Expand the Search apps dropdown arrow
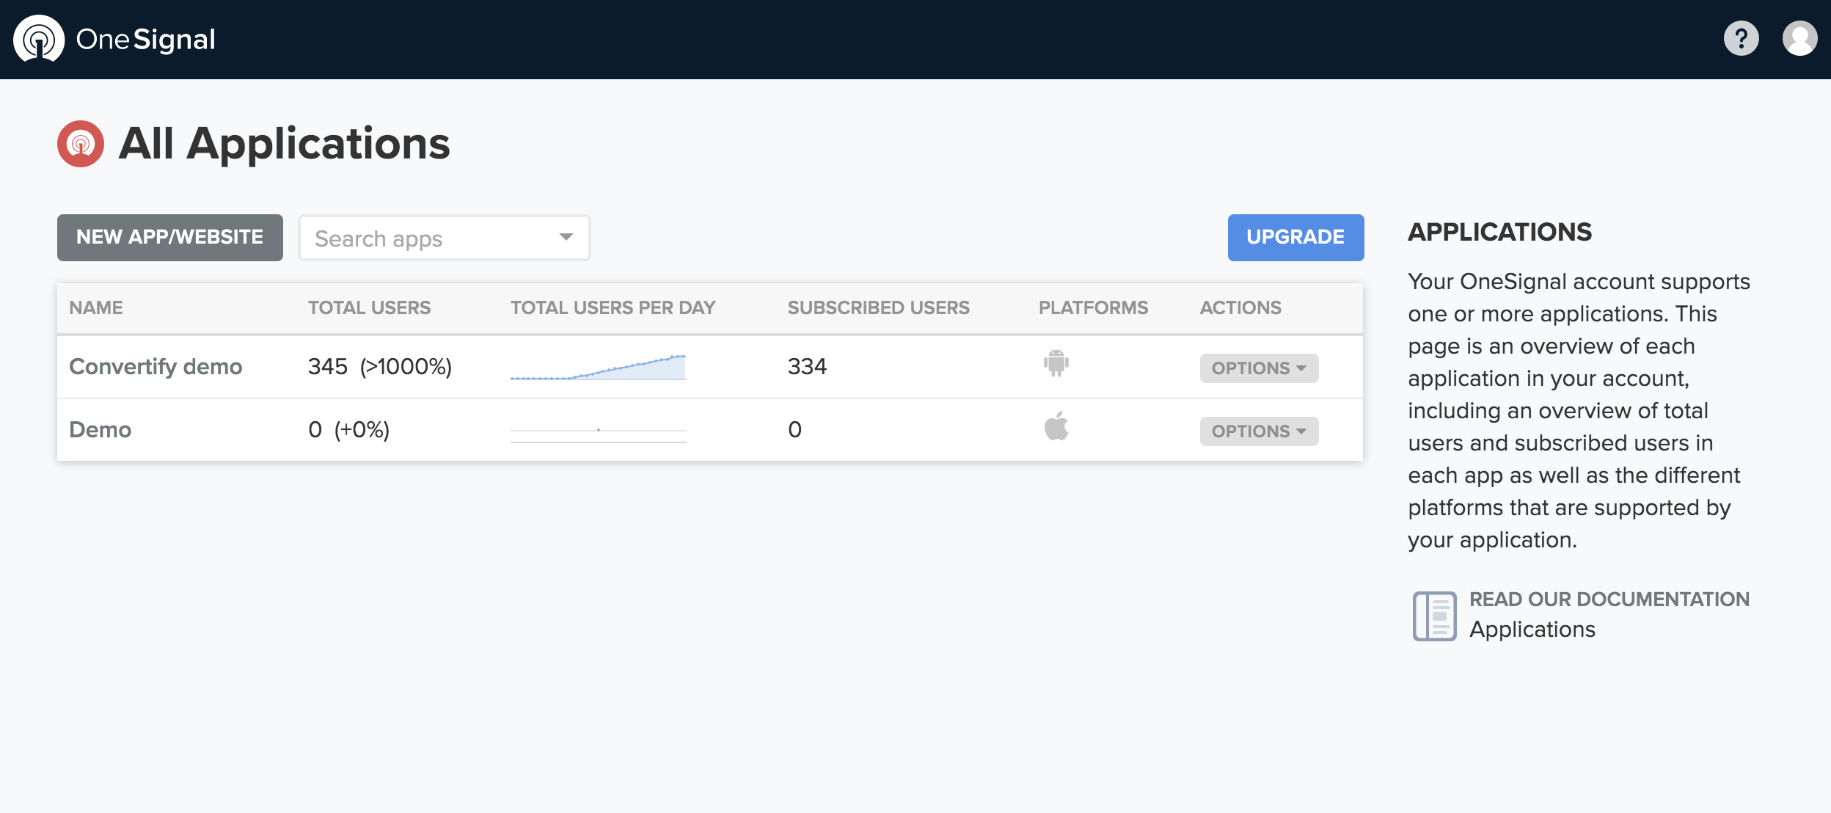This screenshot has height=813, width=1831. 566,237
